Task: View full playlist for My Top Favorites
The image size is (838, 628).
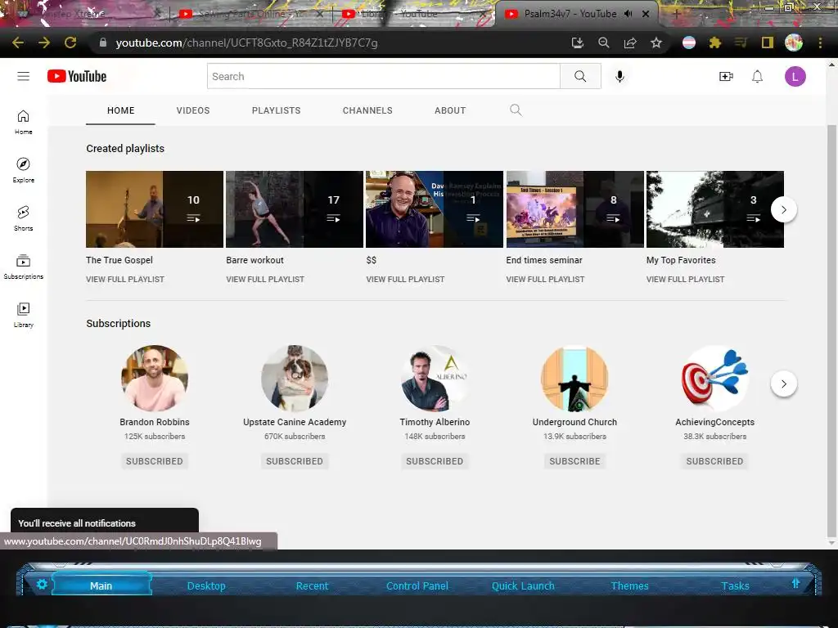Action: tap(685, 280)
